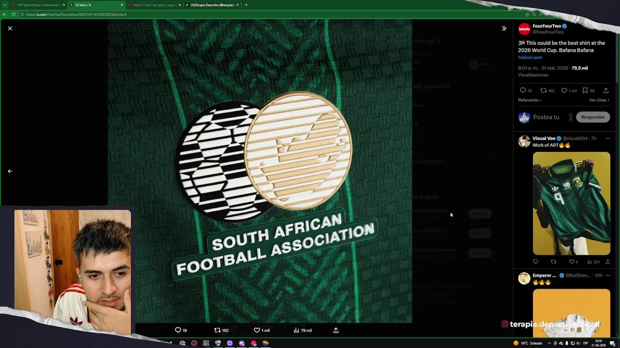Open the notification center icon
The image size is (620, 348).
click(x=612, y=343)
